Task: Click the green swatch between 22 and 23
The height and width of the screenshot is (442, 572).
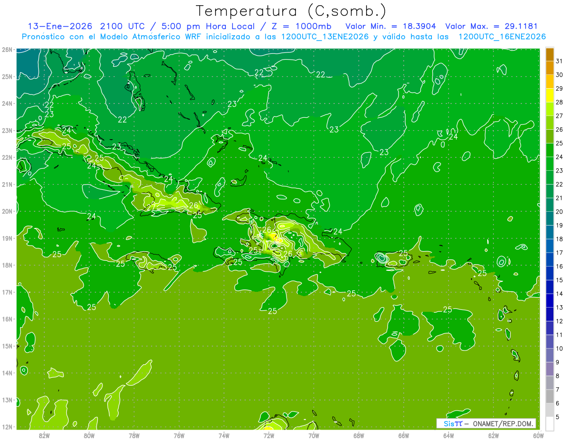Action: point(550,177)
